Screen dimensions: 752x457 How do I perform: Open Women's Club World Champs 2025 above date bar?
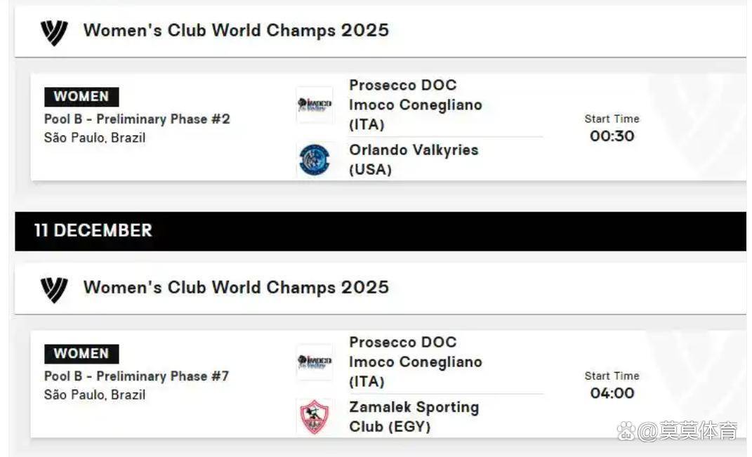click(236, 30)
